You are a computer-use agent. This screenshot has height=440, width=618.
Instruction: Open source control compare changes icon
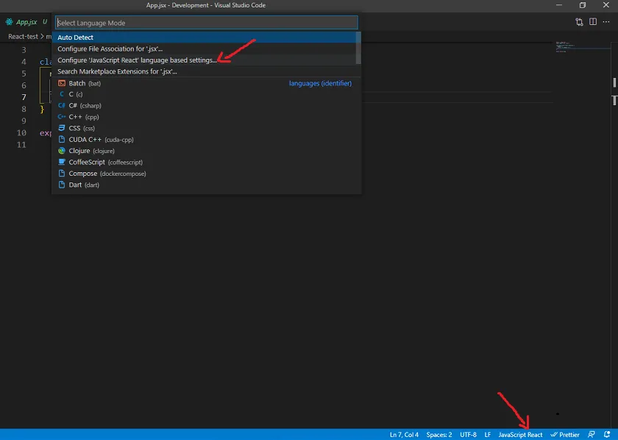click(x=579, y=22)
